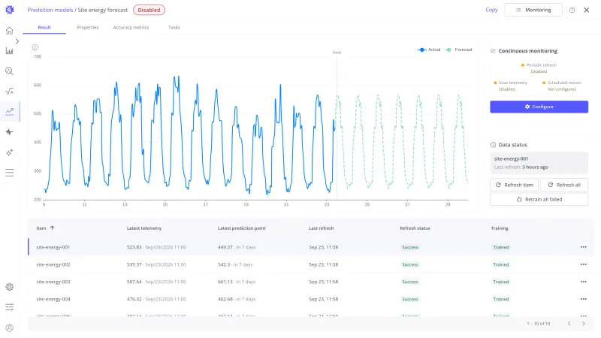Viewport: 601px width, 338px height.
Task: Open the home page from sidebar
Action: (10, 31)
